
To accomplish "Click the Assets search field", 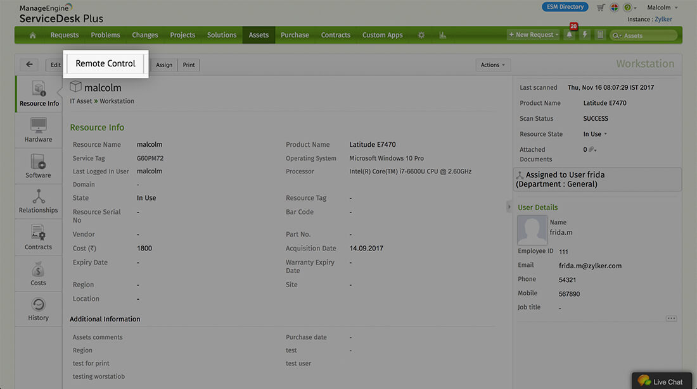I will pyautogui.click(x=644, y=35).
